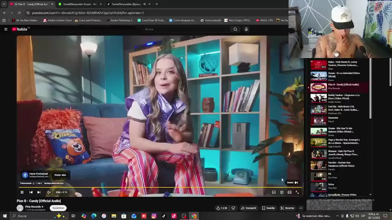The image size is (392, 220).
Task: Open more actions three-dot menu
Action: 301,208
